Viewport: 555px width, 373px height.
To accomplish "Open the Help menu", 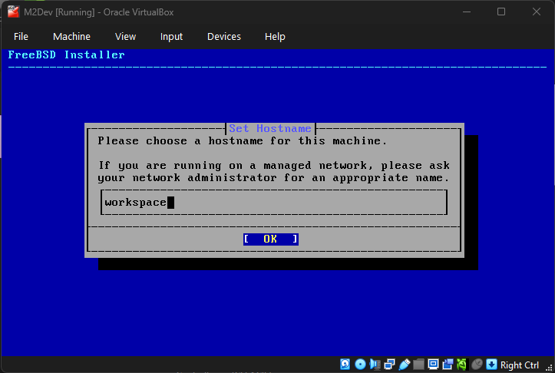I will click(275, 36).
